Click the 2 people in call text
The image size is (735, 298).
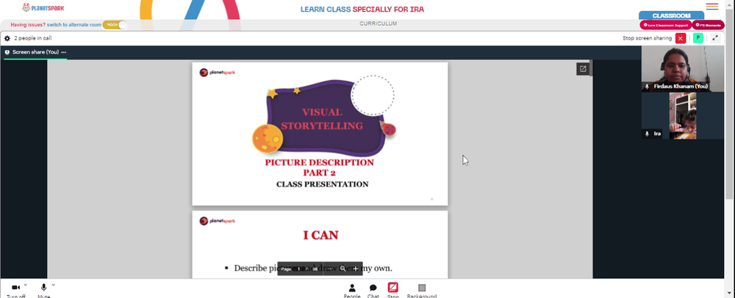tap(33, 38)
